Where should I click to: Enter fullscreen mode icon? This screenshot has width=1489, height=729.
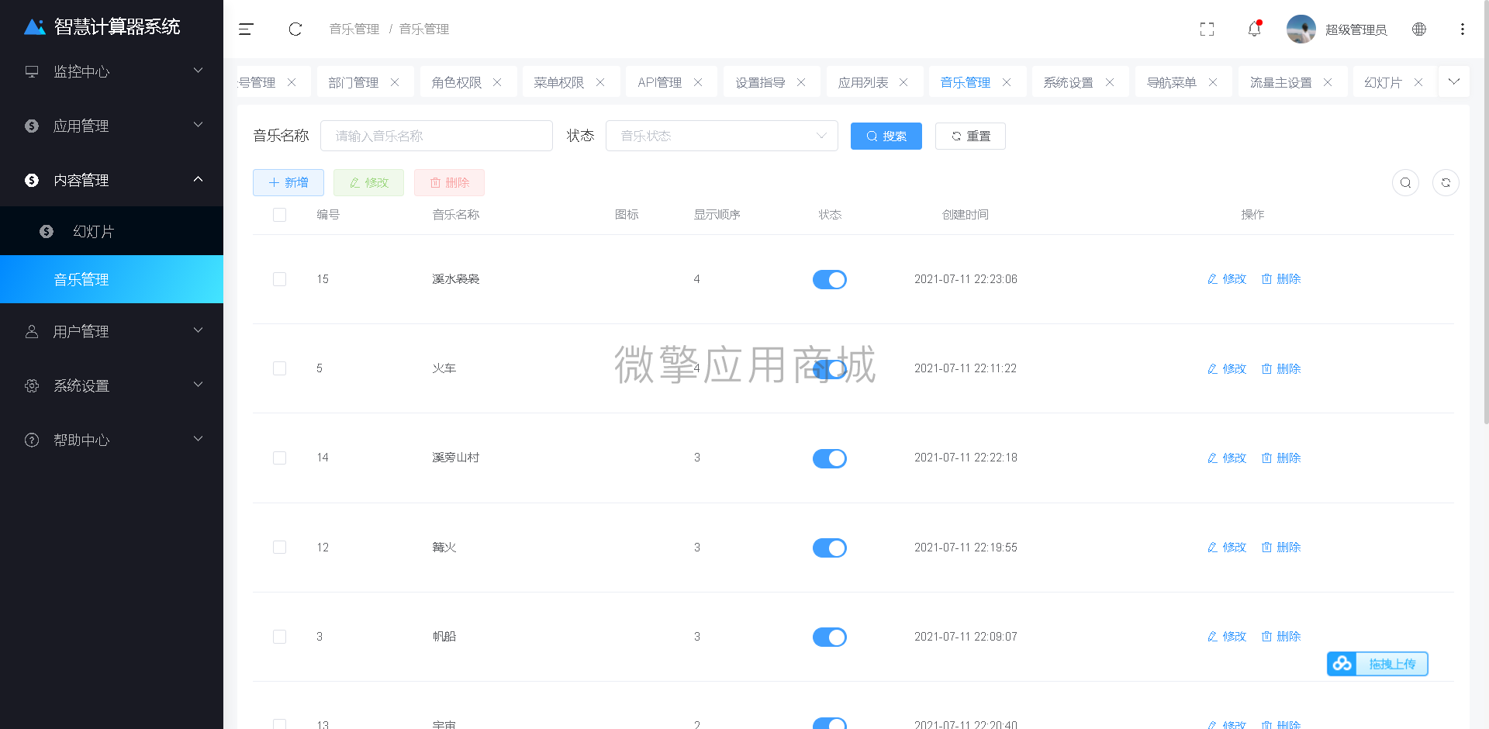coord(1207,29)
